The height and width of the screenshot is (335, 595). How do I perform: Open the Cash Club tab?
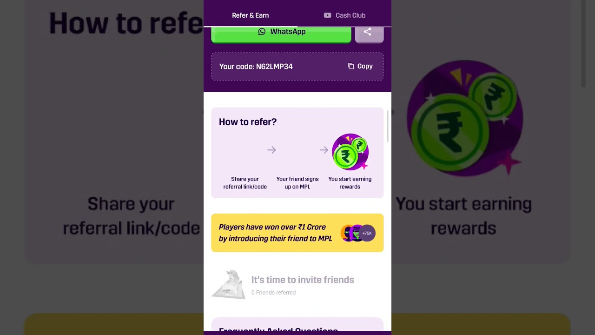coord(344,15)
